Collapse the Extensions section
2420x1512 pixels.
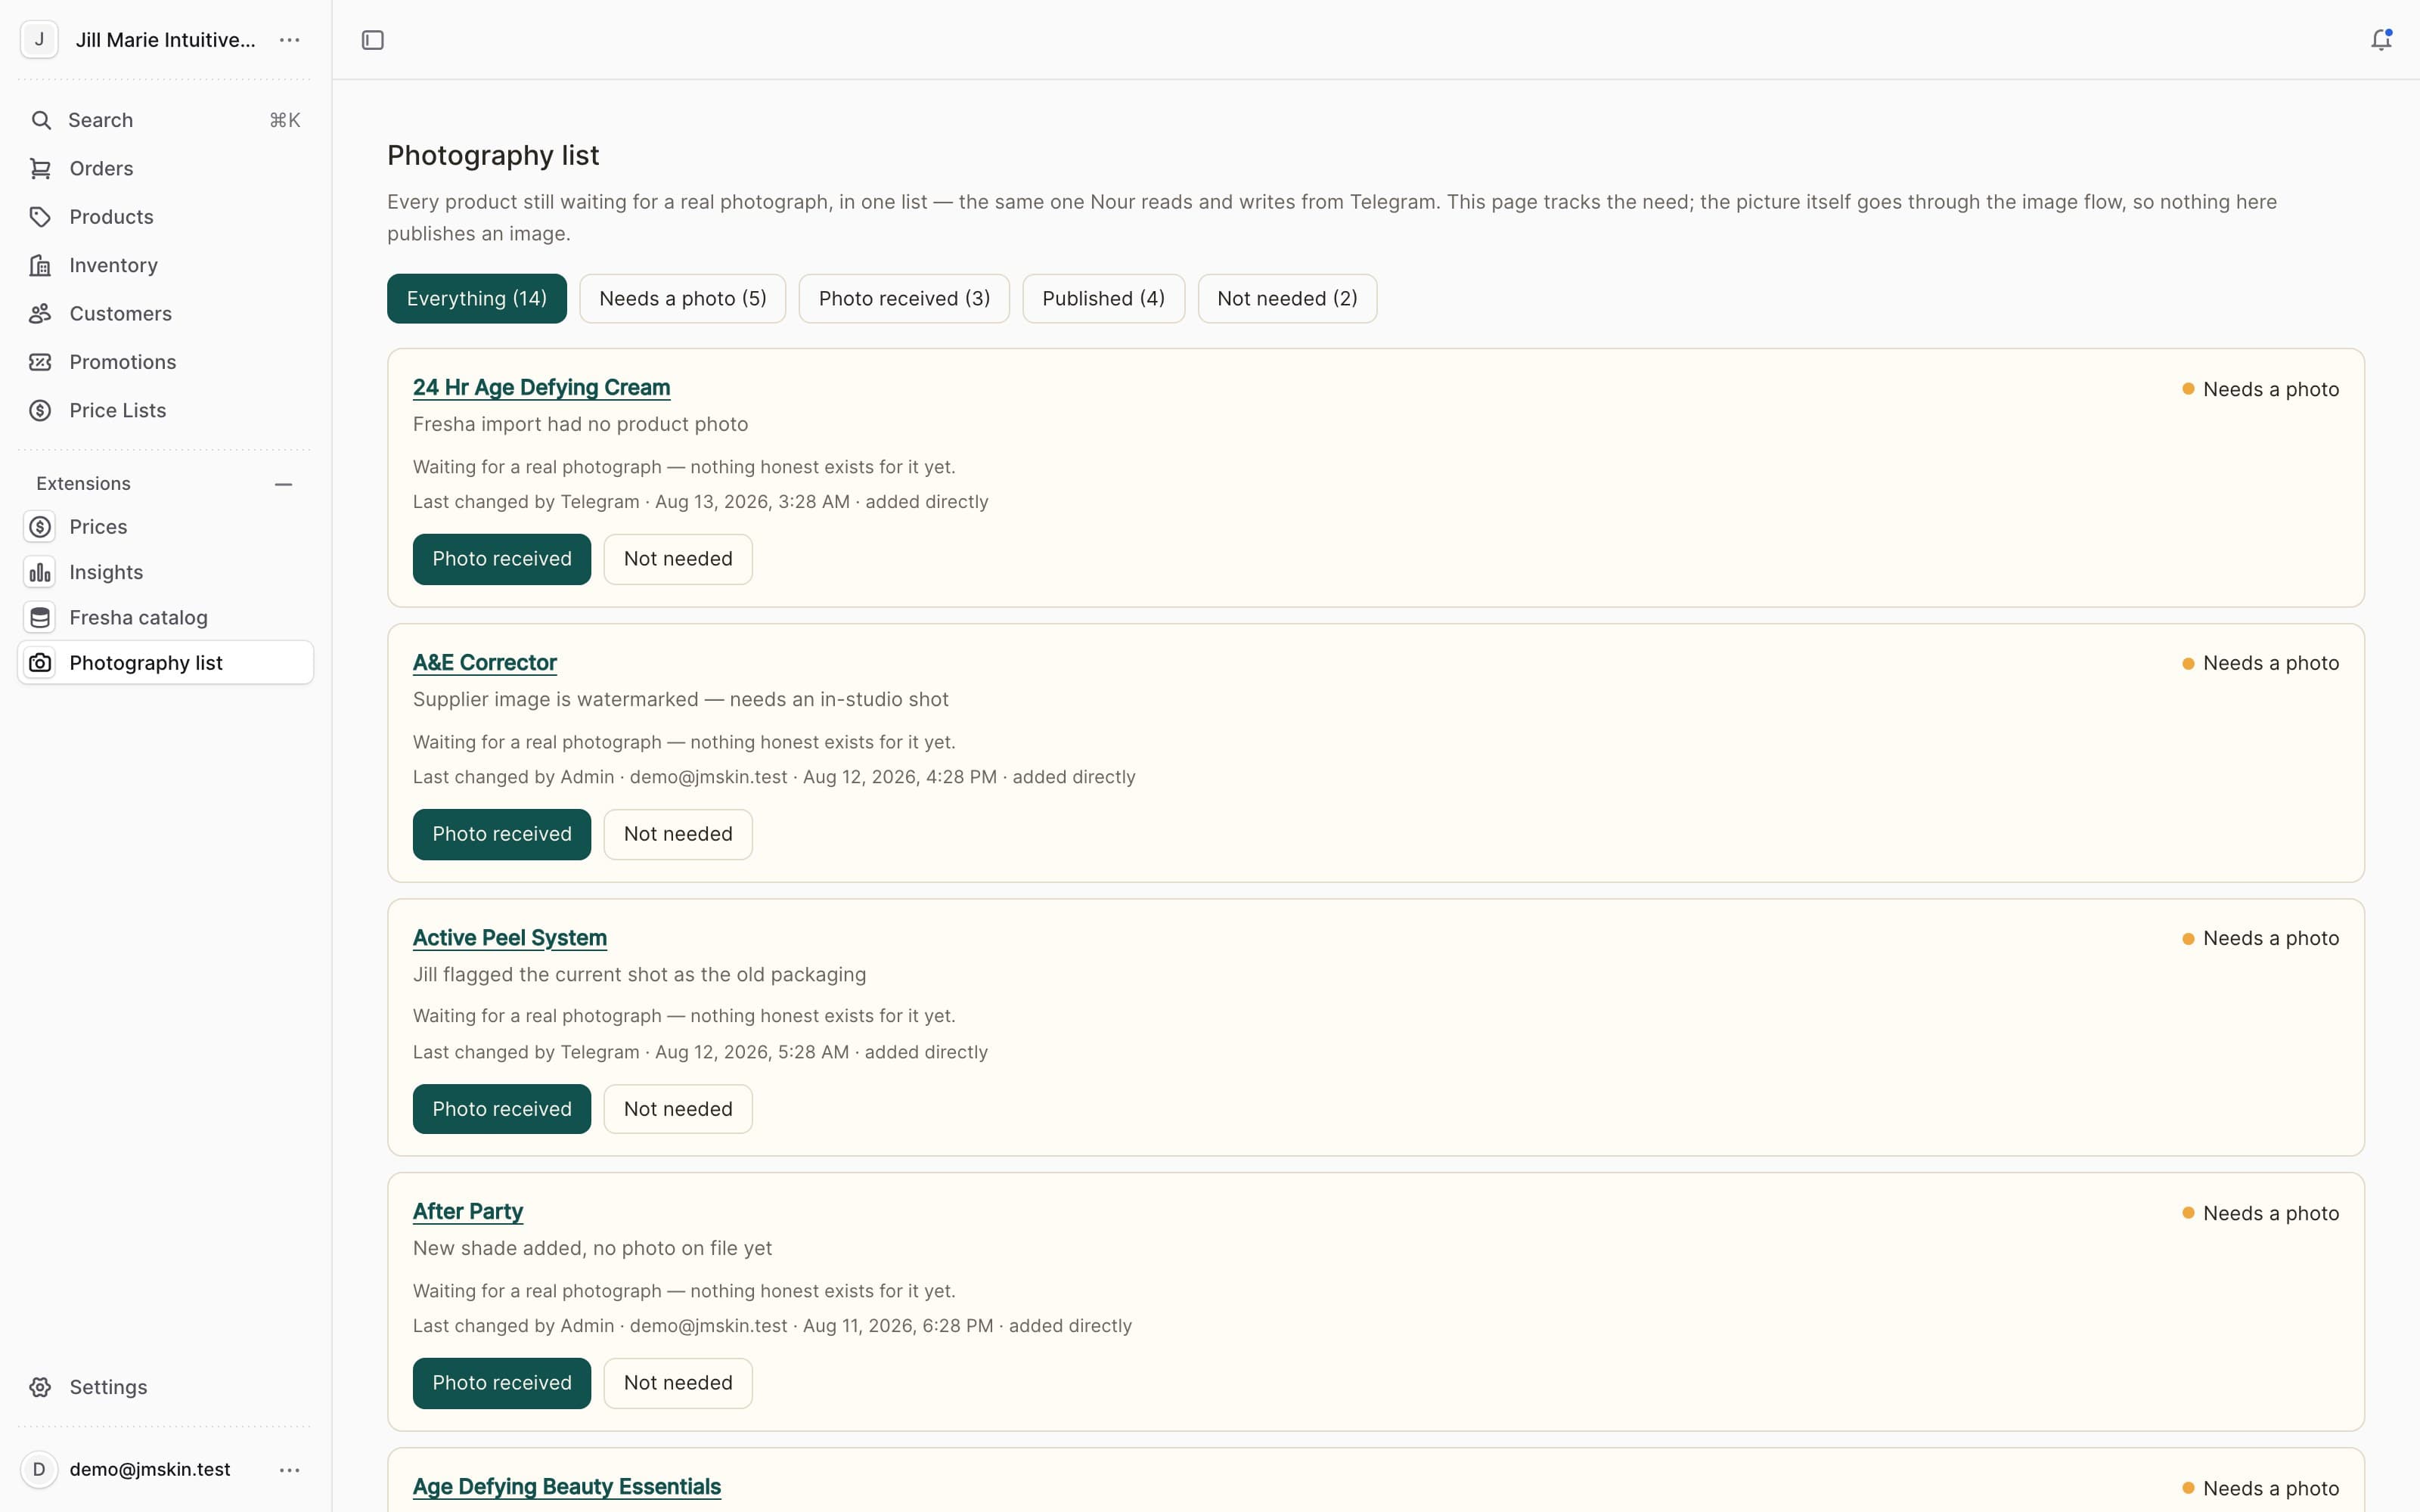click(284, 484)
